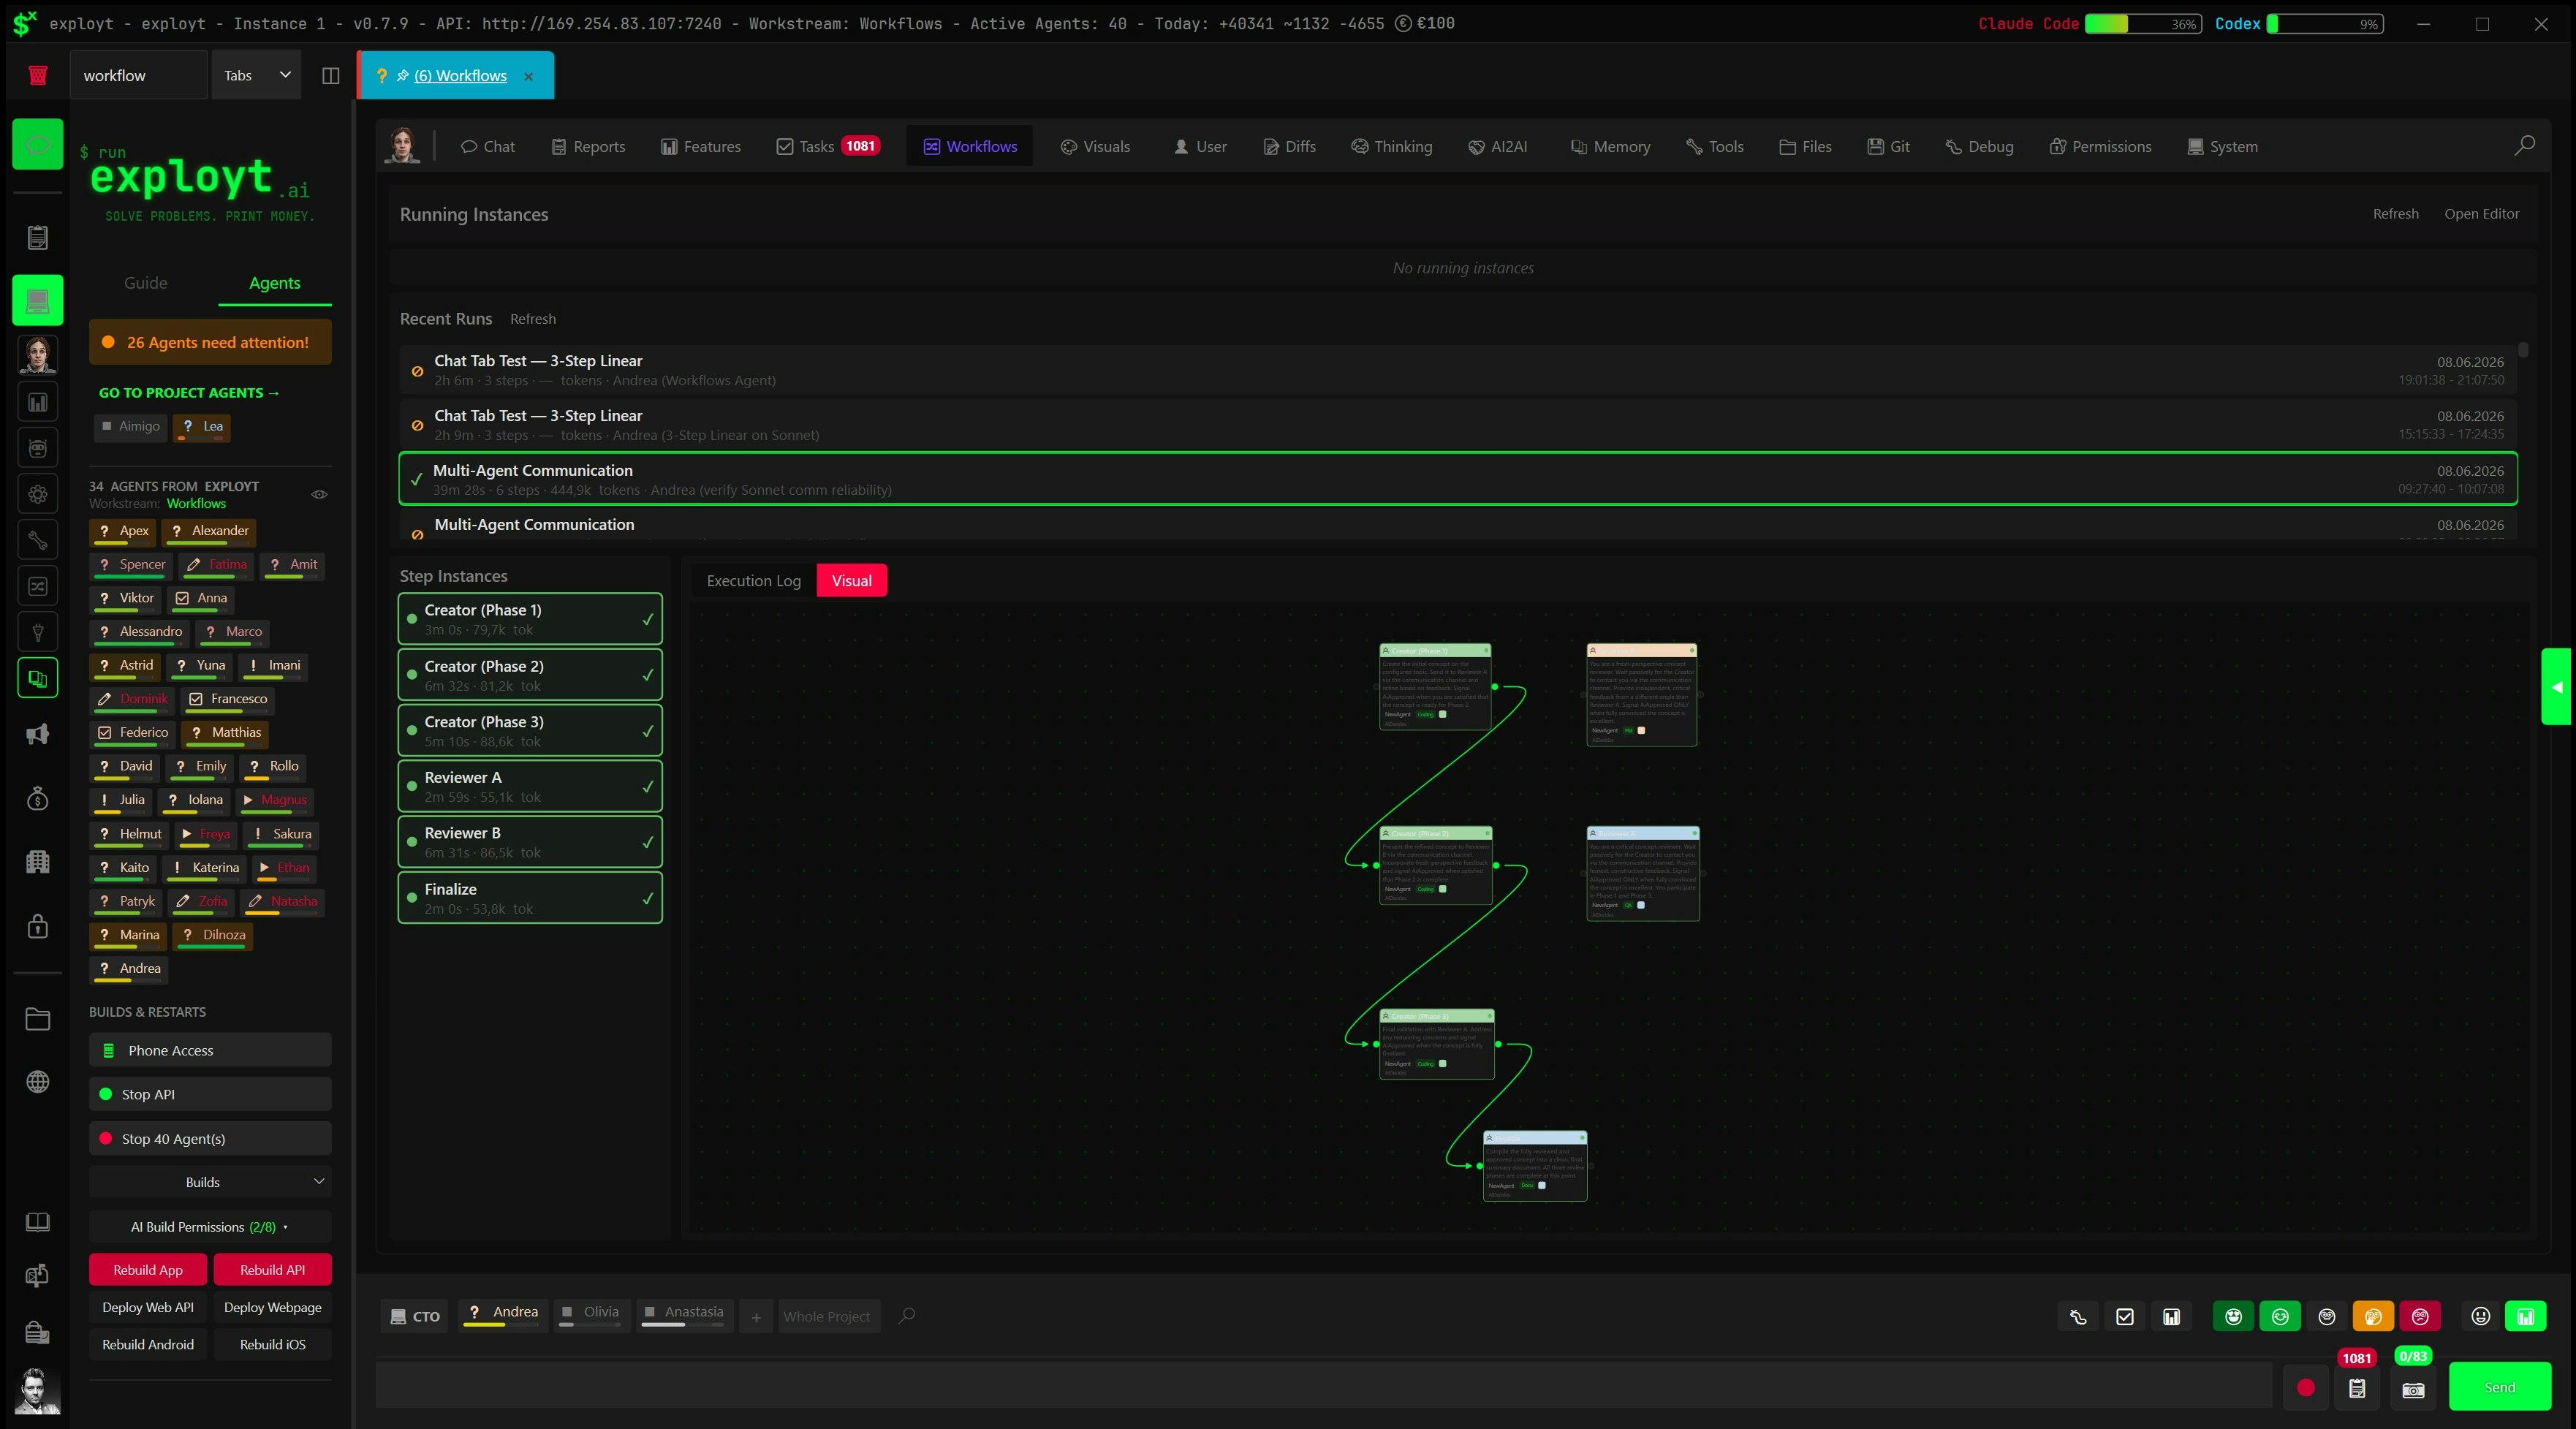Click the Claude Code usage bar

click(x=2142, y=24)
